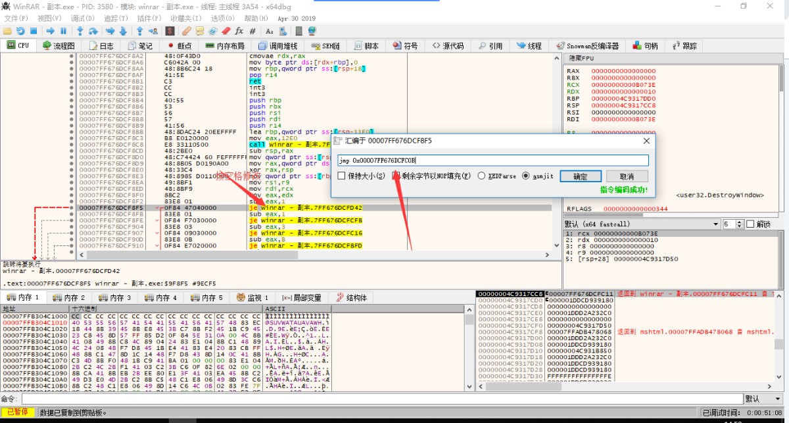
Task: Click the patches band-aid toolbar icon
Action: (186, 31)
